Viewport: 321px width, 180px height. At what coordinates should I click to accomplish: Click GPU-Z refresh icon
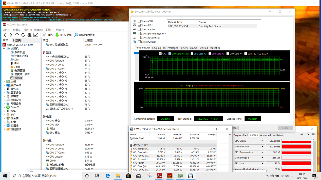click(x=308, y=135)
